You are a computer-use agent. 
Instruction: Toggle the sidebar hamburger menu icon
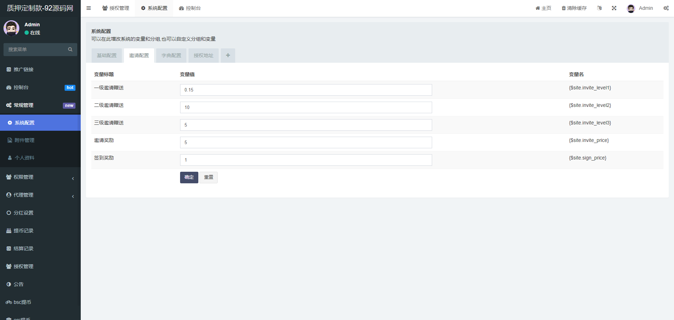tap(88, 8)
